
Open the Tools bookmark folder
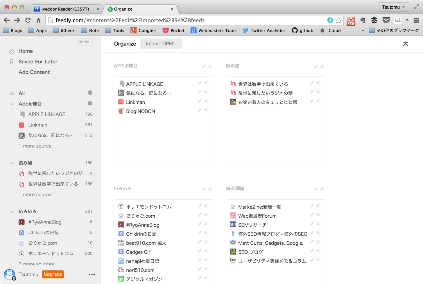click(114, 30)
